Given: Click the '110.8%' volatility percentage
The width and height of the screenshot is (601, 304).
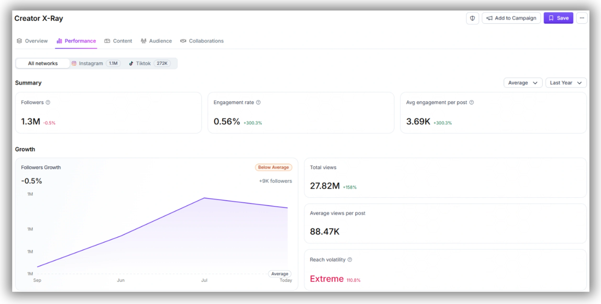Looking at the screenshot, I should [353, 280].
